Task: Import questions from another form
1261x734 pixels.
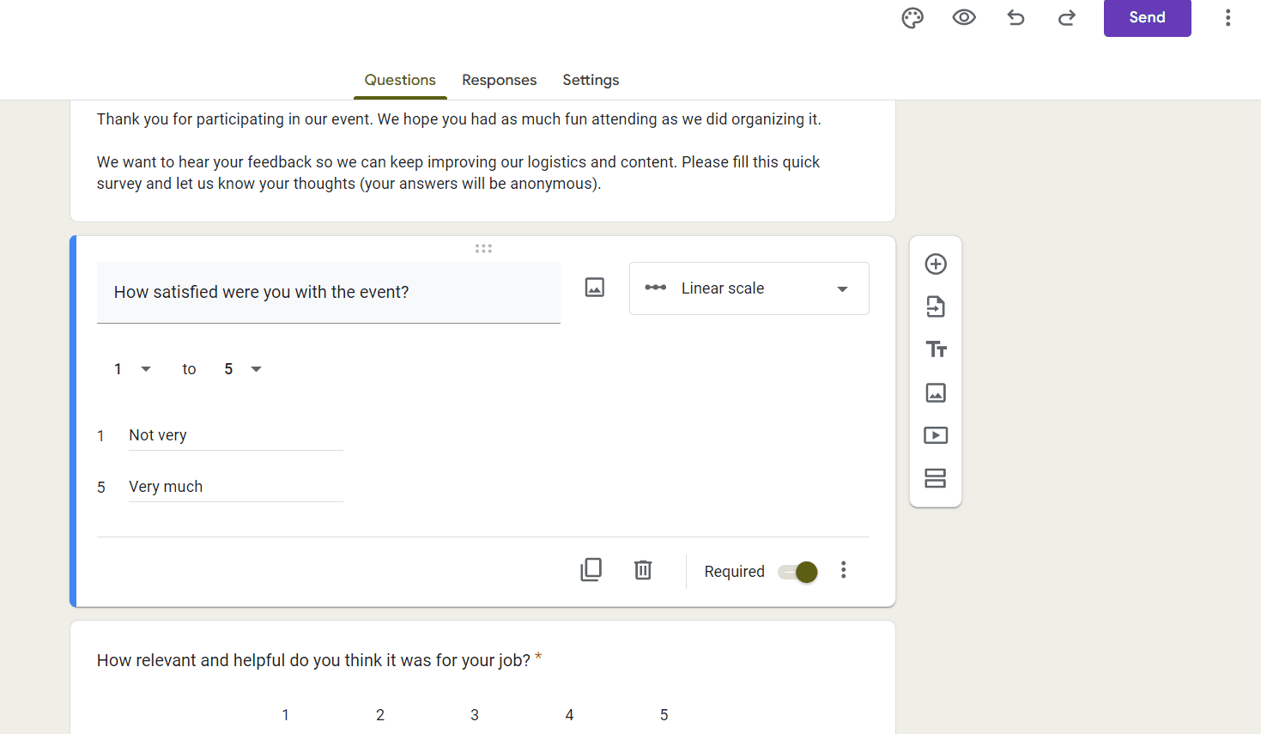Action: click(936, 306)
